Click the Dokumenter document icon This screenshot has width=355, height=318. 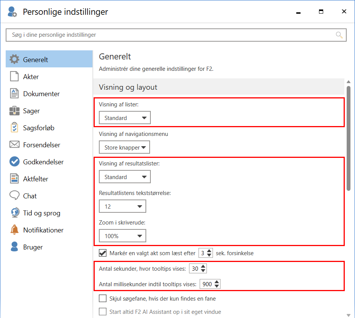click(x=14, y=94)
